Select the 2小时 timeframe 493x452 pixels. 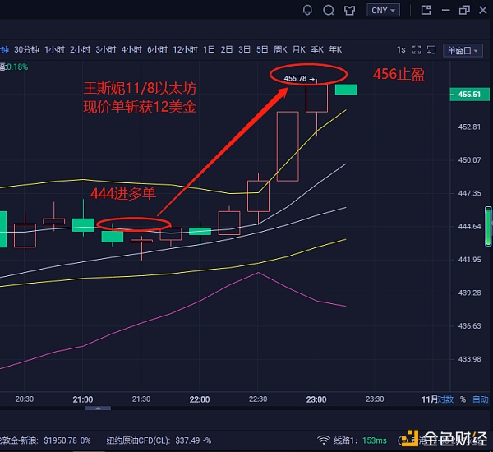click(x=80, y=49)
